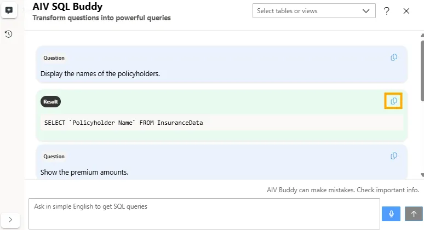Open the chat history icon

(x=9, y=34)
